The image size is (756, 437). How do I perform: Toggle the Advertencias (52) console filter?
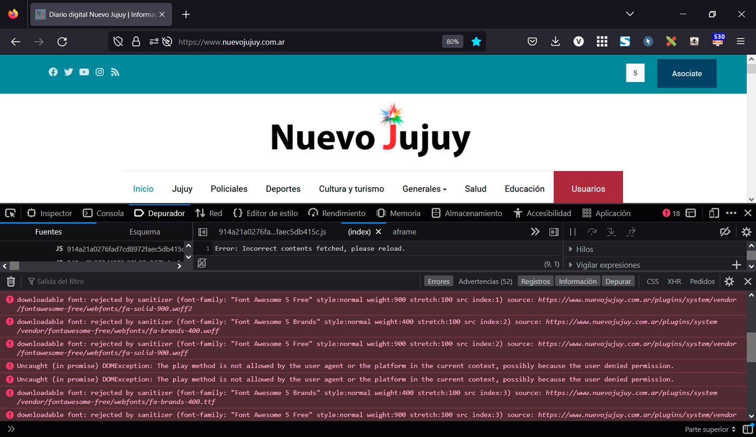[485, 281]
